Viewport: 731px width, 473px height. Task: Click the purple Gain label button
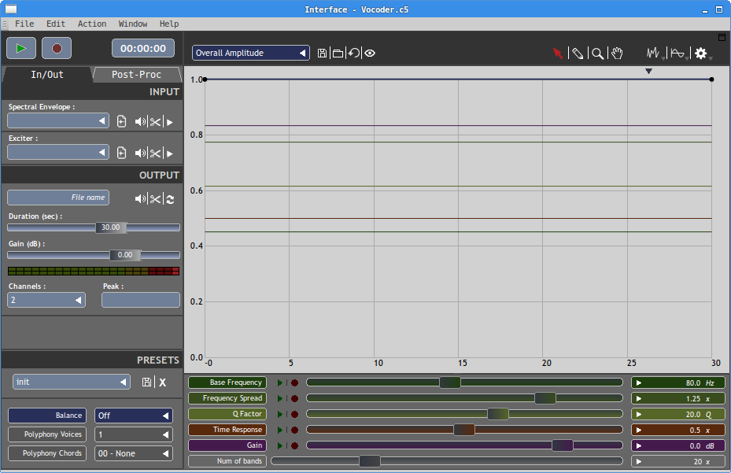[x=227, y=445]
